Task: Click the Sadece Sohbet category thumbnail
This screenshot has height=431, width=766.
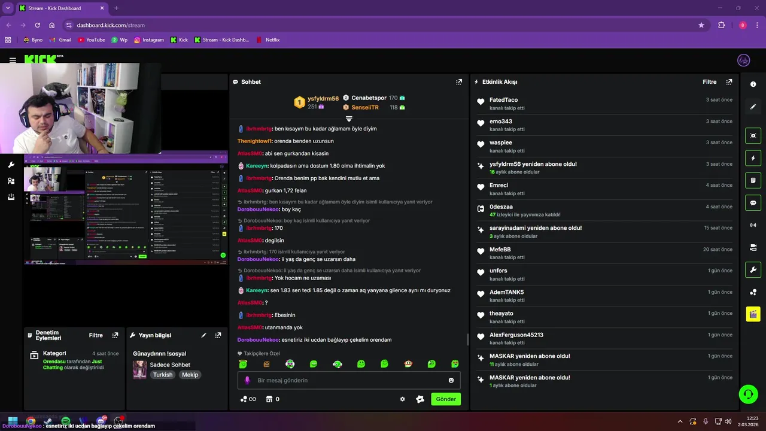Action: pyautogui.click(x=139, y=369)
